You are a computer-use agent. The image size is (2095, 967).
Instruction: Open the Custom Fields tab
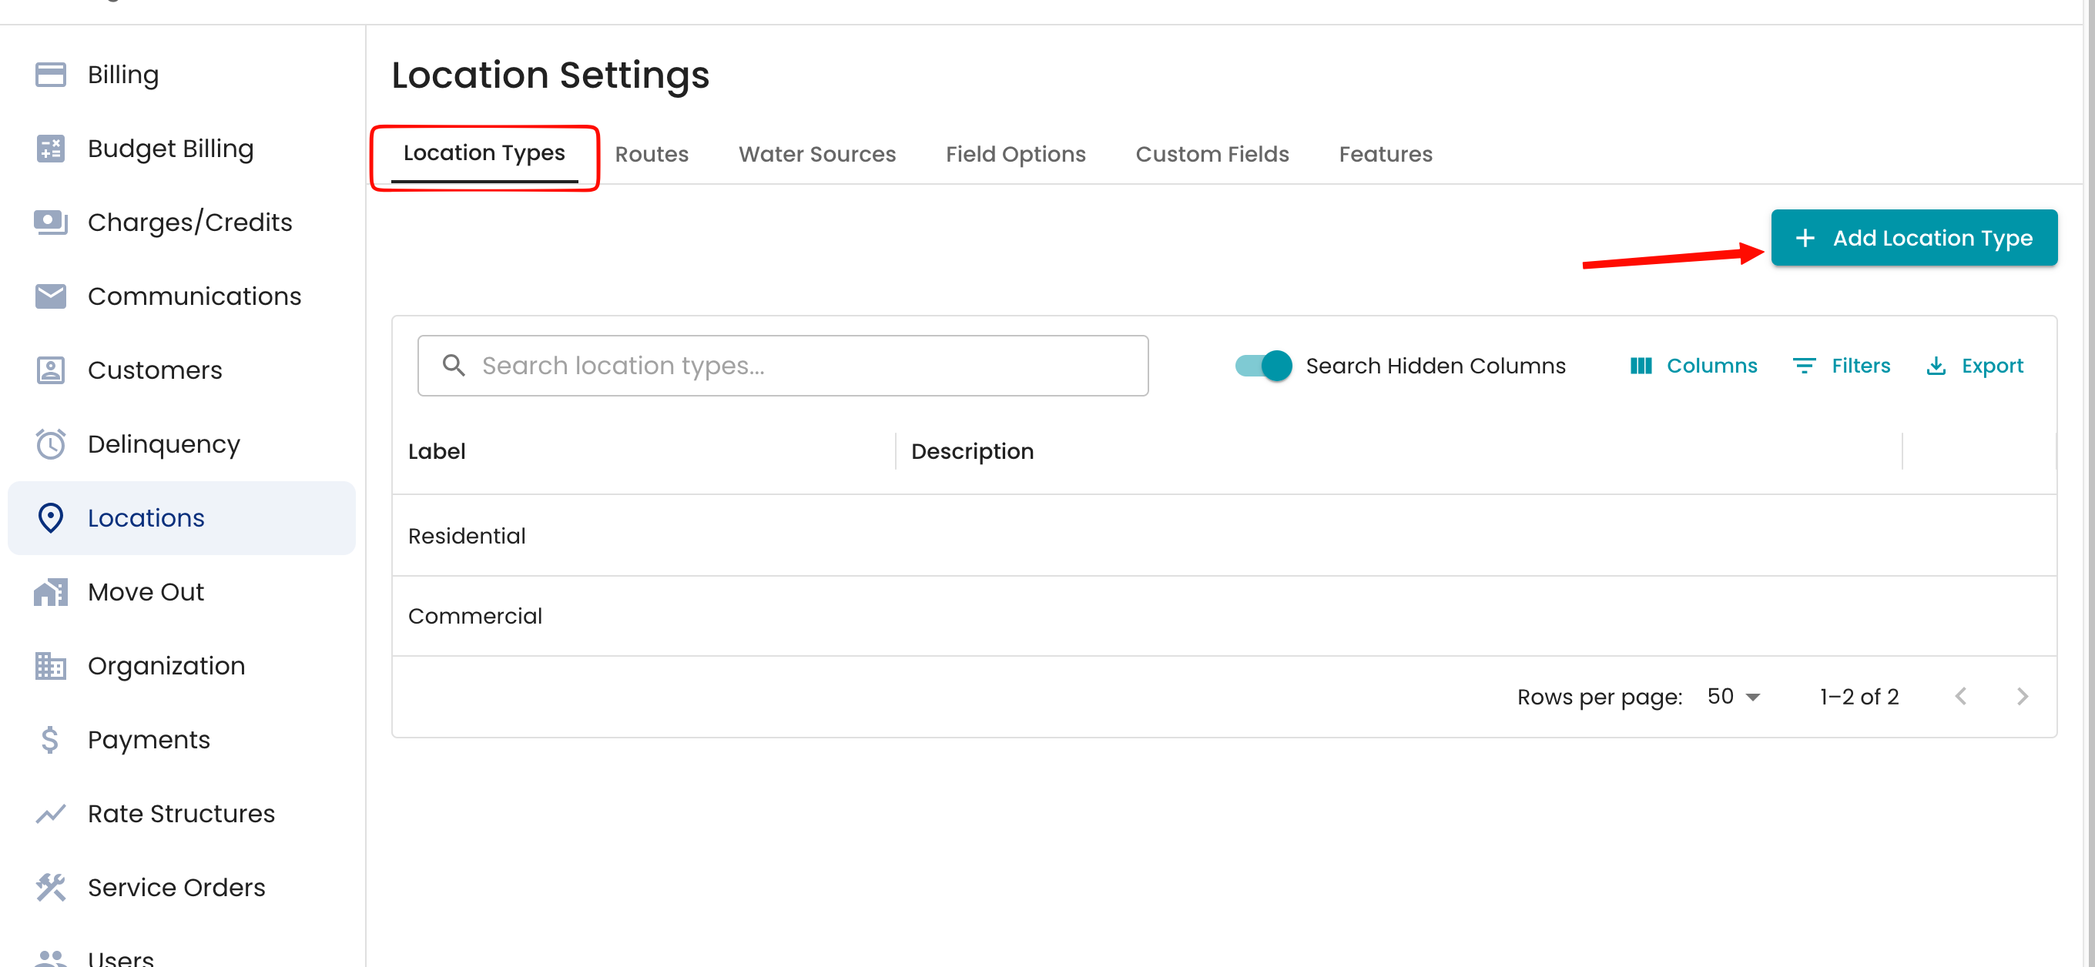[x=1212, y=155]
